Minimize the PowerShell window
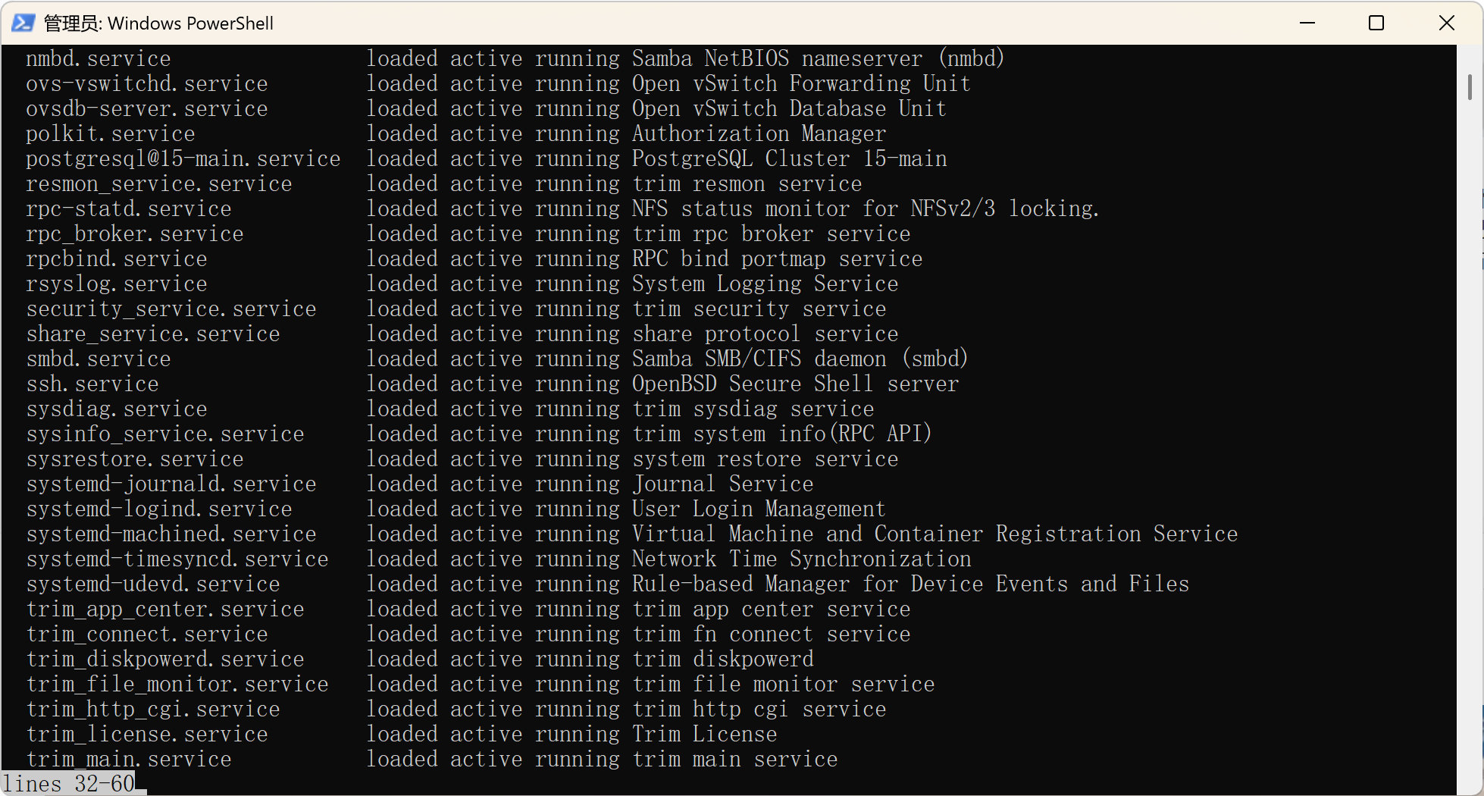This screenshot has width=1484, height=796. [1307, 23]
